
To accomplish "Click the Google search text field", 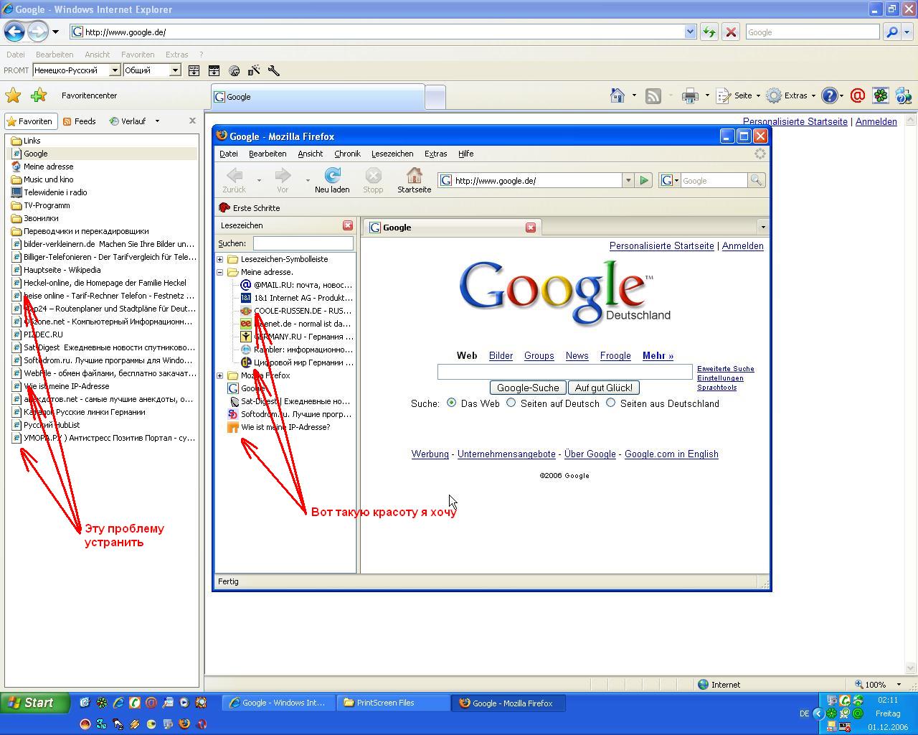I will (x=565, y=371).
